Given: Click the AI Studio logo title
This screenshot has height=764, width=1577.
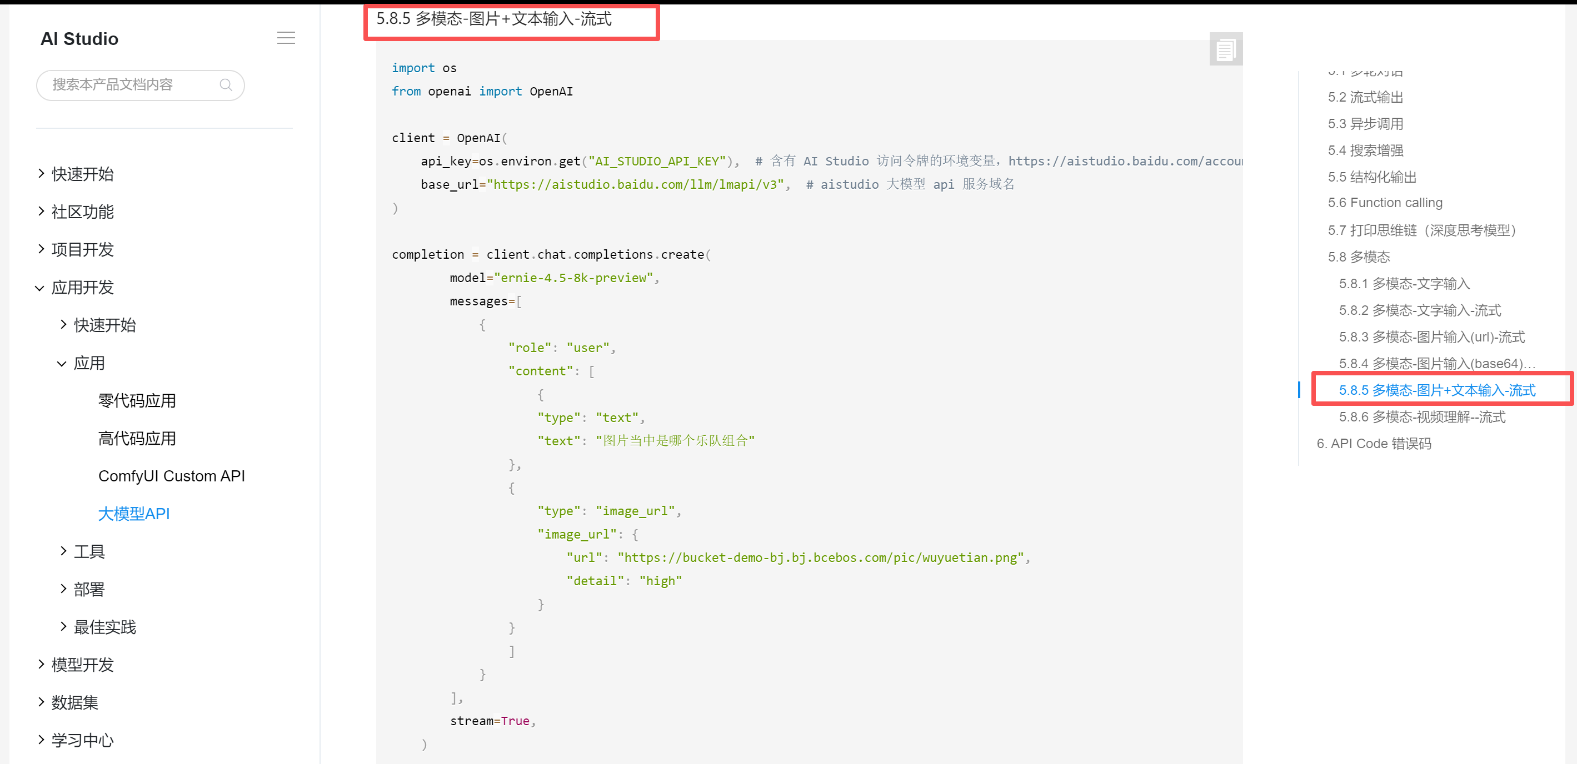Looking at the screenshot, I should [x=79, y=38].
